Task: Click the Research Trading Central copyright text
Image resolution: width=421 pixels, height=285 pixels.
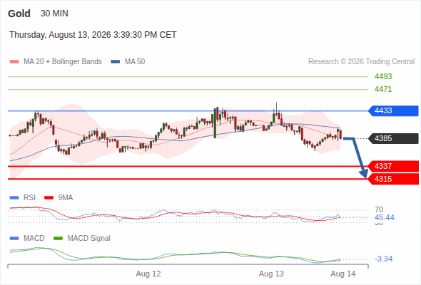Action: pyautogui.click(x=361, y=62)
